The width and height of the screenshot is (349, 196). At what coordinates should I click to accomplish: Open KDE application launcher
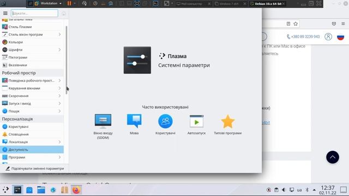click(5, 190)
